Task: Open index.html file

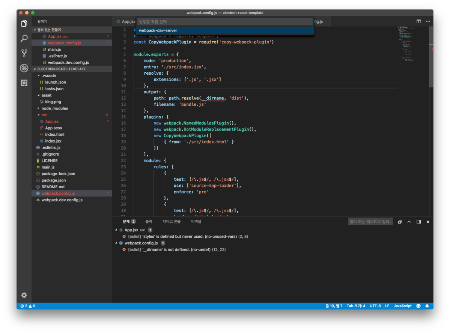Action: (72, 135)
